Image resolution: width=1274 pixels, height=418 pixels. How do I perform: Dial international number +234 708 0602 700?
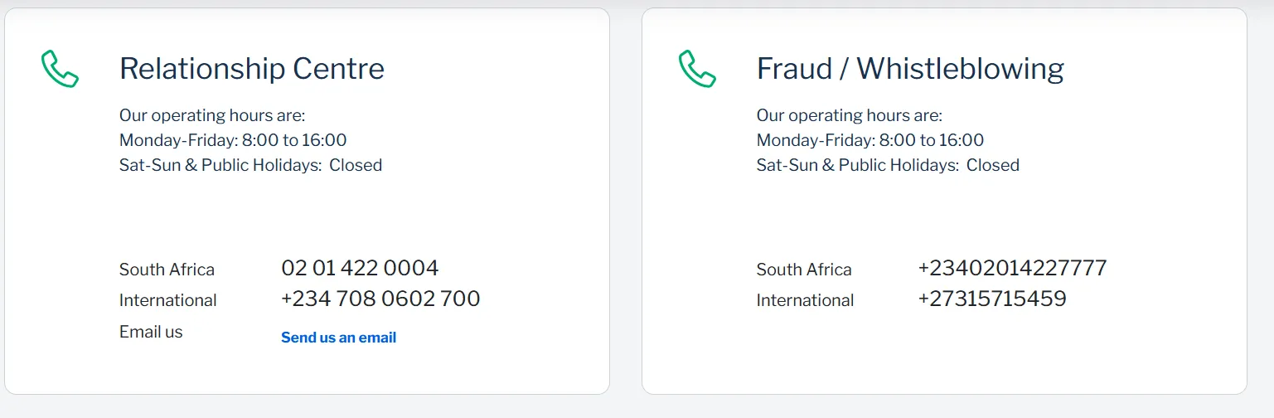pos(380,299)
